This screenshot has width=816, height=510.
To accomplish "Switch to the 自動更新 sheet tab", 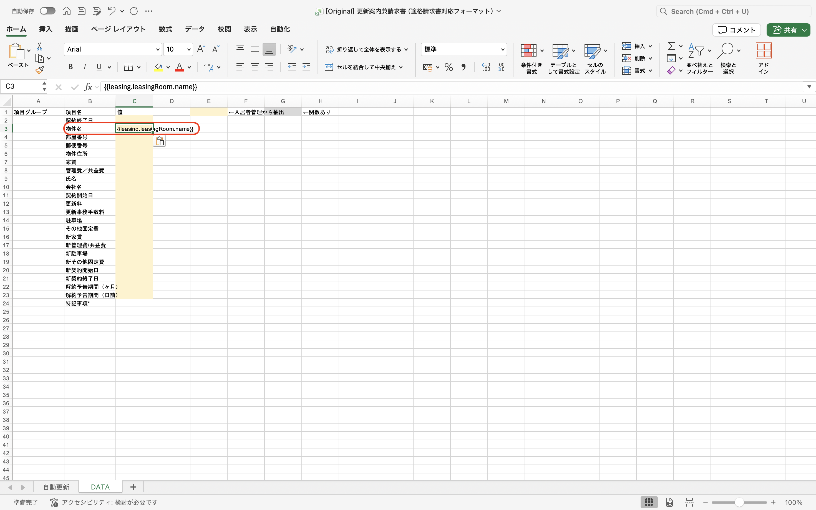I will click(x=56, y=487).
